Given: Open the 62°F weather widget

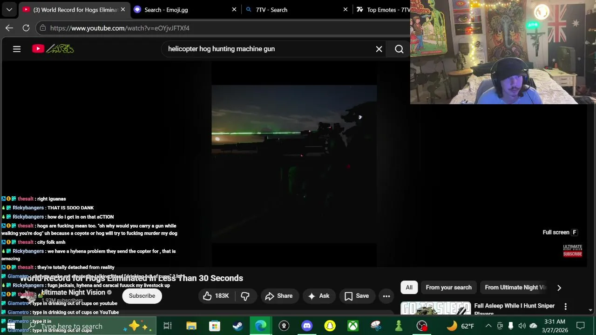Looking at the screenshot, I should pos(461,326).
